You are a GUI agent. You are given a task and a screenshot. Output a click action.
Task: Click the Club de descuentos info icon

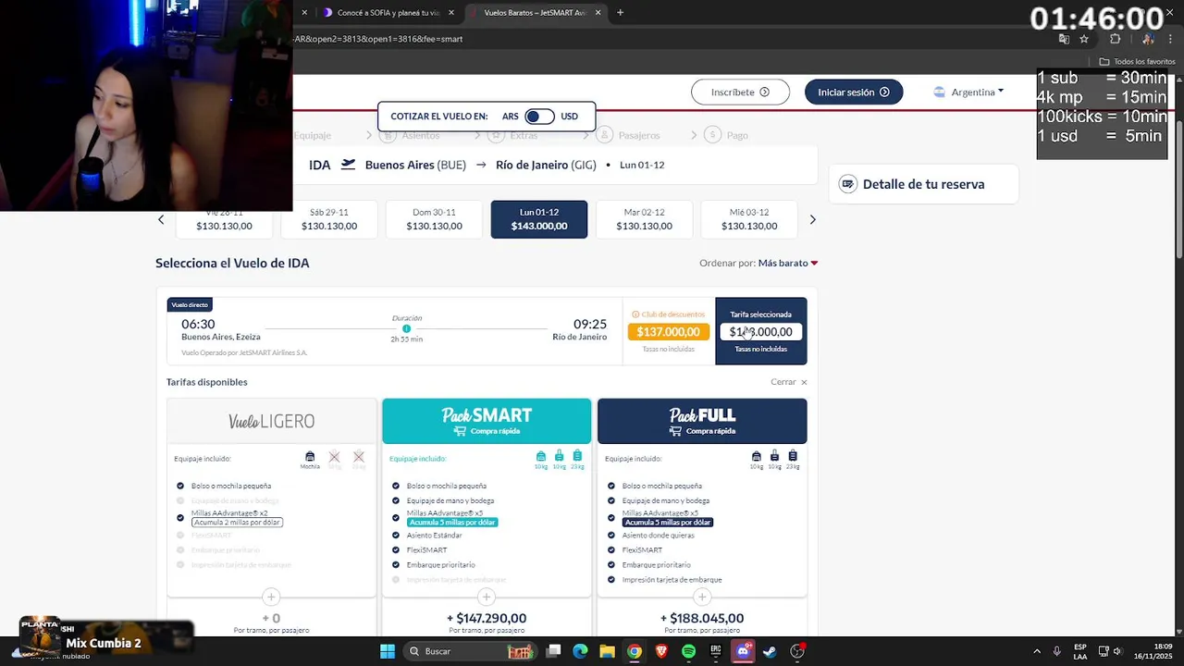tap(635, 314)
